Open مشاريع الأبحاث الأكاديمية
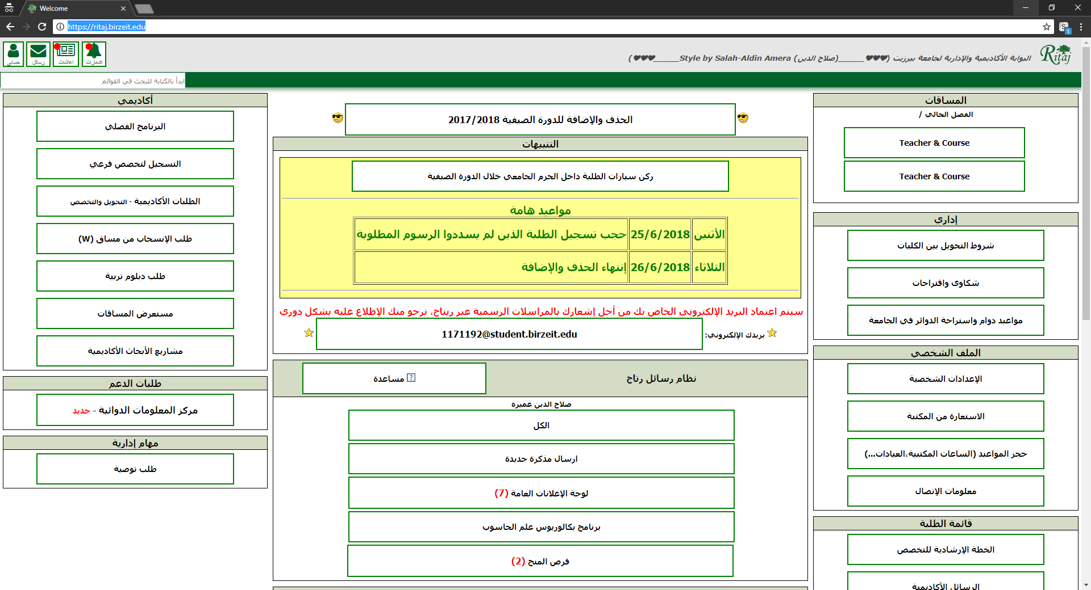This screenshot has height=590, width=1091. [135, 351]
